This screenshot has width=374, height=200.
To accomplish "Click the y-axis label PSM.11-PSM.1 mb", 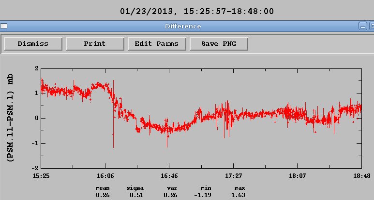I will [x=10, y=118].
